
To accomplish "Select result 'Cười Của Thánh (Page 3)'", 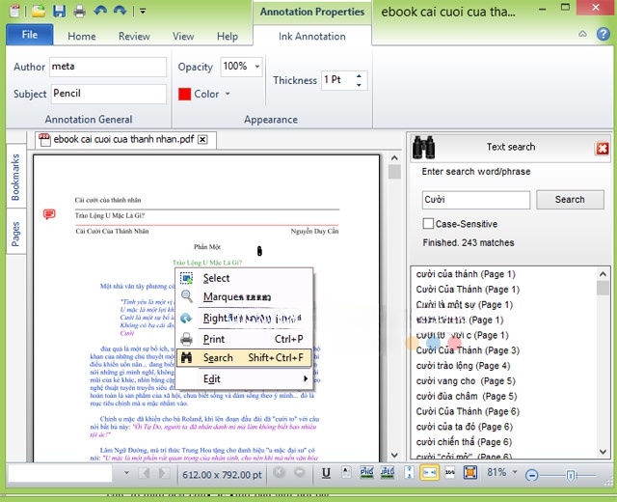I will tap(468, 350).
